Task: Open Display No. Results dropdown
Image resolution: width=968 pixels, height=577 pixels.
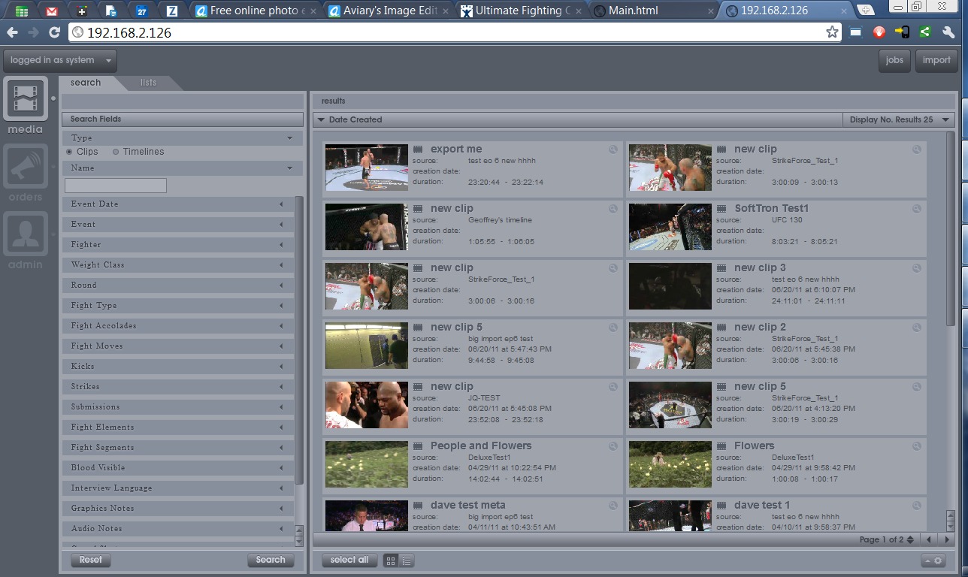Action: tap(898, 119)
